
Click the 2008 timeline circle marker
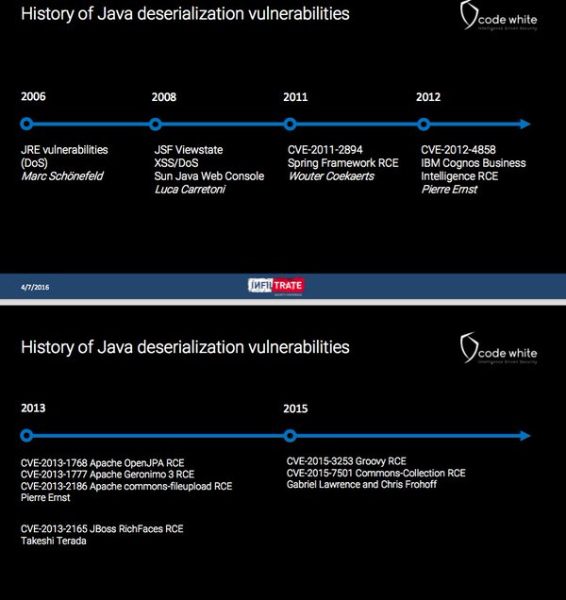[x=156, y=124]
